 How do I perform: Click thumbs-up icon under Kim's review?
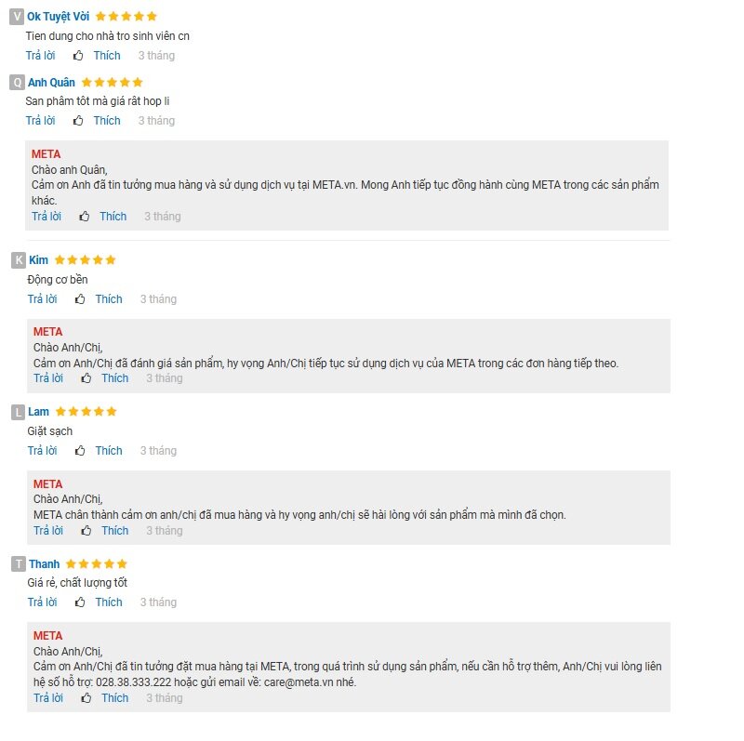[x=80, y=298]
